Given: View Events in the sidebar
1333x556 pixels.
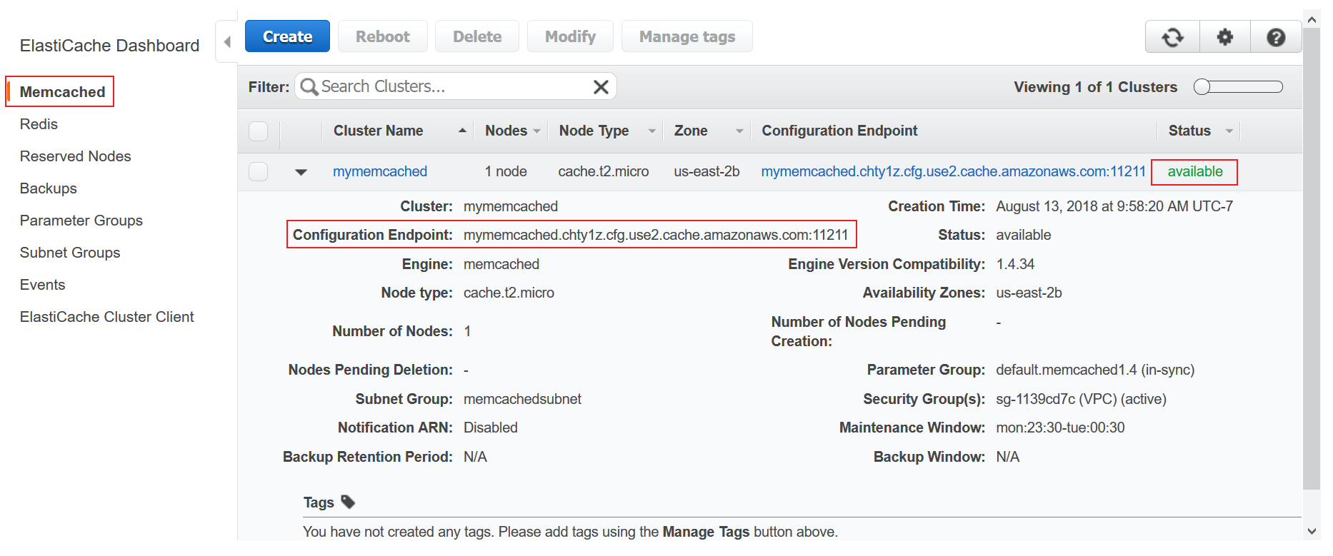Looking at the screenshot, I should 42,285.
